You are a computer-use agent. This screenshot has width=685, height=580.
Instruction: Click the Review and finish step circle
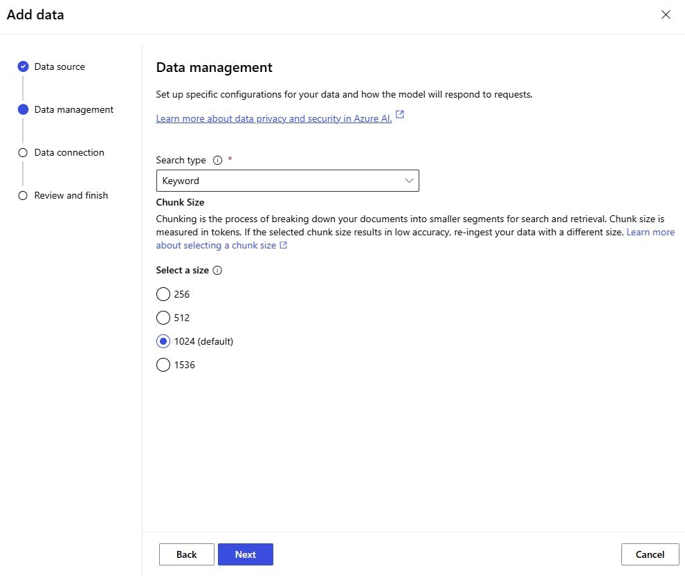23,196
